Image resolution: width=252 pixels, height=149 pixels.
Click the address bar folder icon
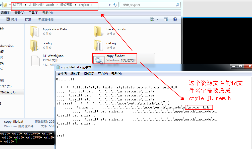[5, 5]
